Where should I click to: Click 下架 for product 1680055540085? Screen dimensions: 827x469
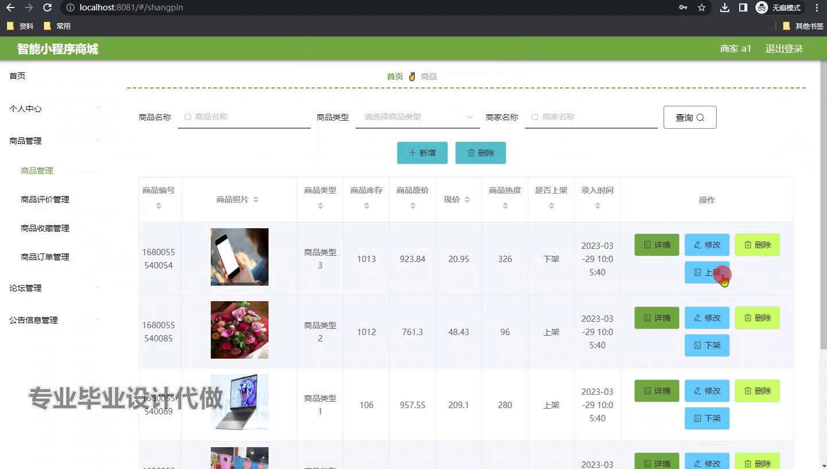coord(707,345)
